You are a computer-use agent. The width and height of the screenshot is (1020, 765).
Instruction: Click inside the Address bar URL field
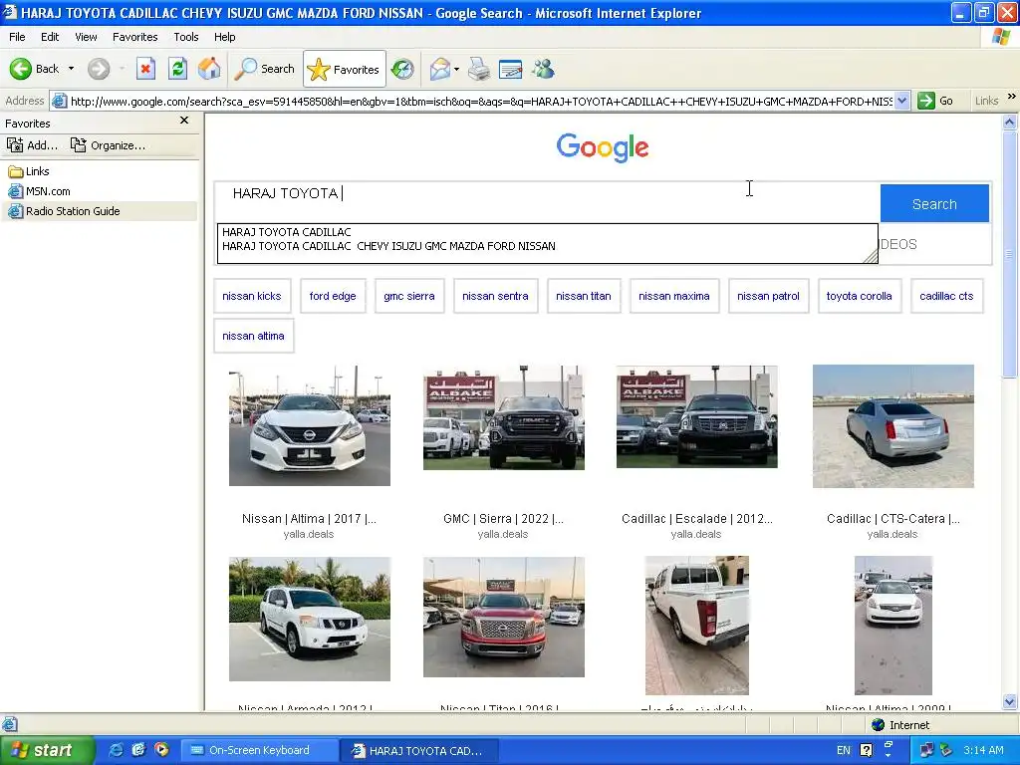point(481,102)
